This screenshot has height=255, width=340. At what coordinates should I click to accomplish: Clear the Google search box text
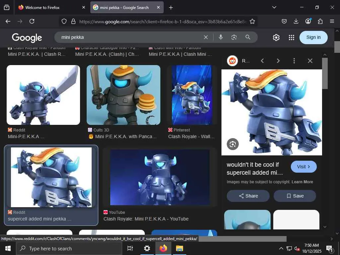206,37
